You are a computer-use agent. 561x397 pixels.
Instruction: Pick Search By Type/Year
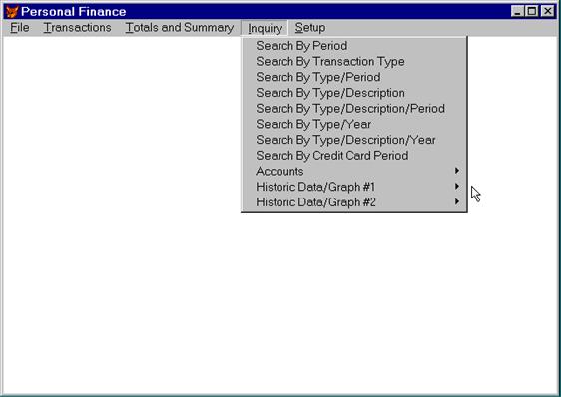coord(354,124)
